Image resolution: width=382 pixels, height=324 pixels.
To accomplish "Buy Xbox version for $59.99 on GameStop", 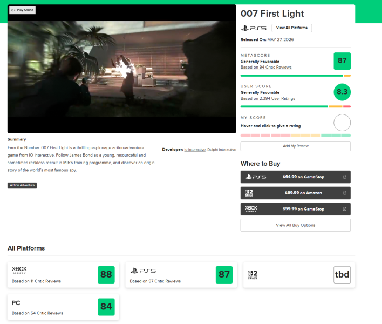I will pos(295,209).
